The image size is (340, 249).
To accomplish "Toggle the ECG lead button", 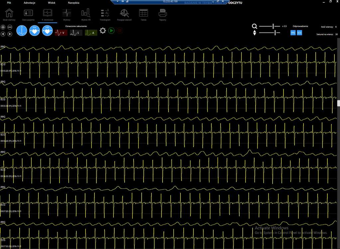I will pyautogui.click(x=299, y=33).
